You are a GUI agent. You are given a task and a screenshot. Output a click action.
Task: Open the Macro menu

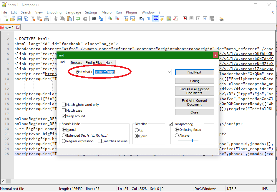(107, 12)
